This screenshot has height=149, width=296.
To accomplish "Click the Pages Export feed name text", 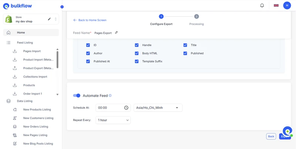I will pyautogui.click(x=103, y=33).
